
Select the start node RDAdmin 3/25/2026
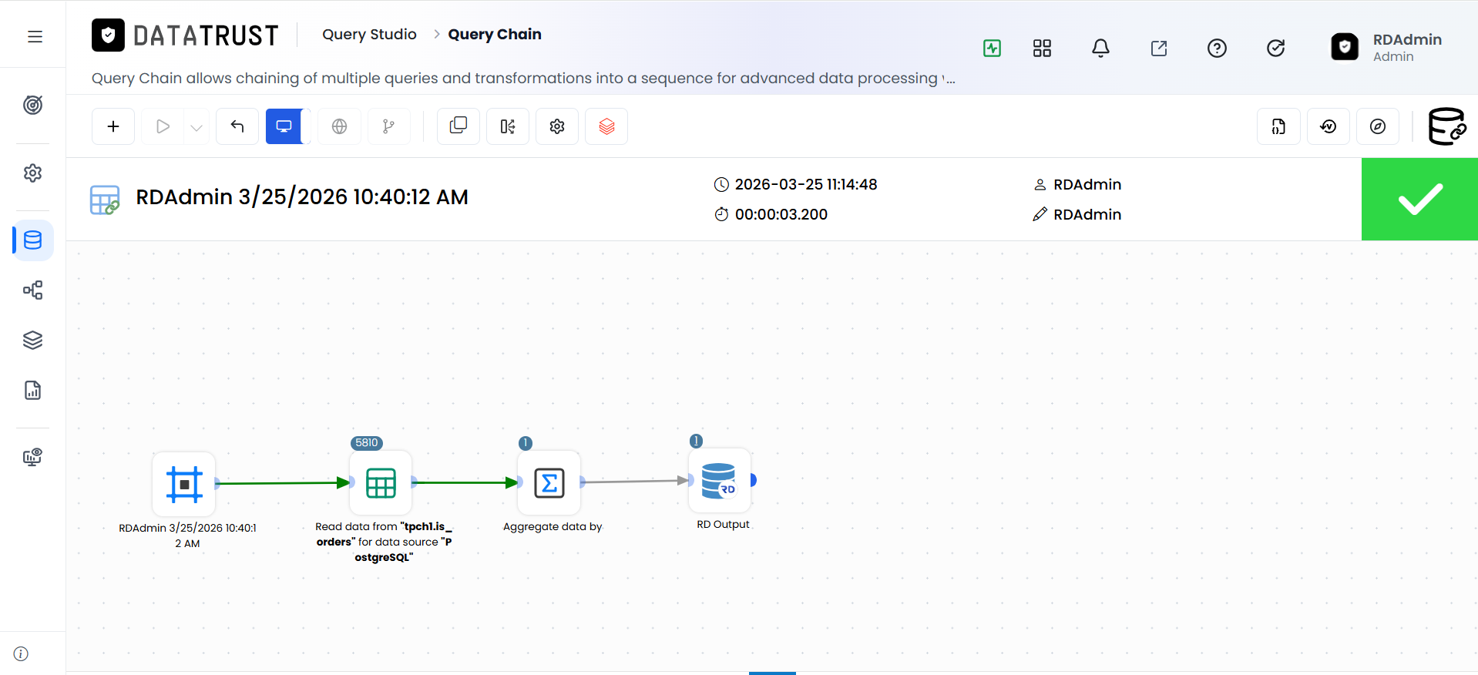pos(184,484)
